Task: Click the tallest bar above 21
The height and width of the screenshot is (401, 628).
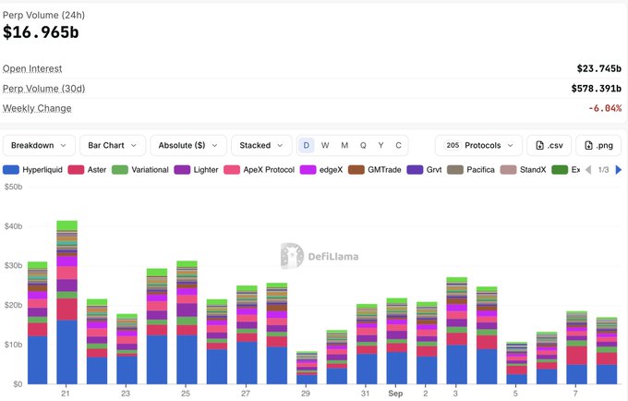Action: pyautogui.click(x=66, y=302)
